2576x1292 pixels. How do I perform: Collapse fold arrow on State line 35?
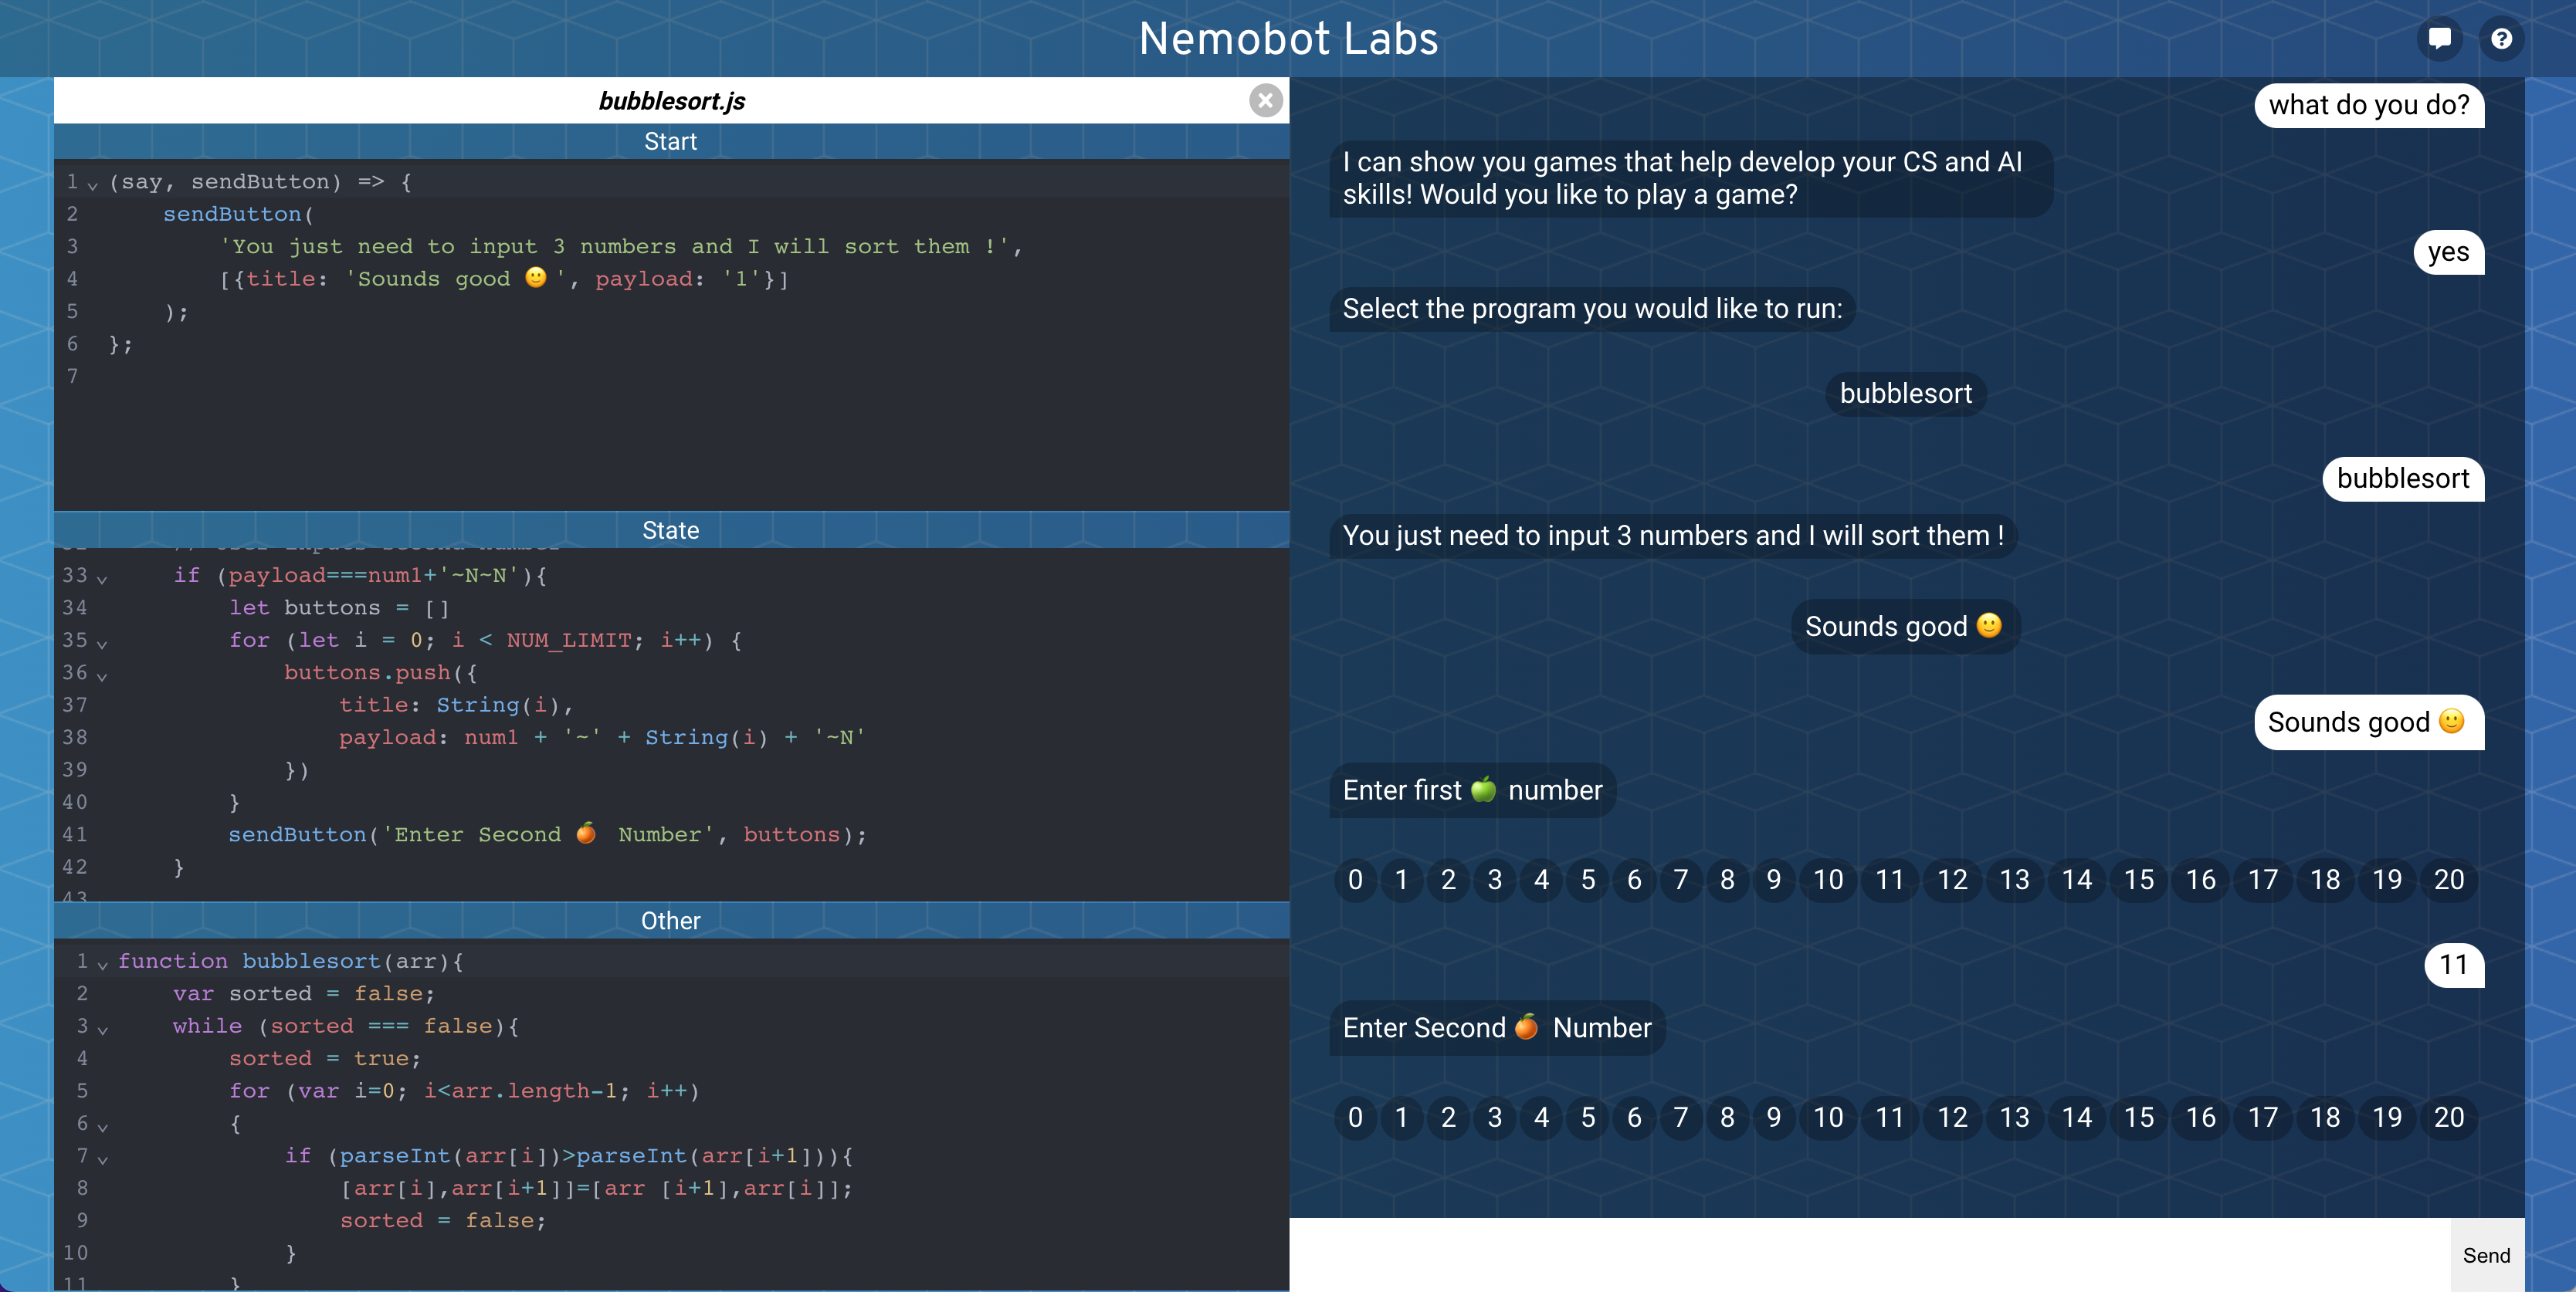102,644
